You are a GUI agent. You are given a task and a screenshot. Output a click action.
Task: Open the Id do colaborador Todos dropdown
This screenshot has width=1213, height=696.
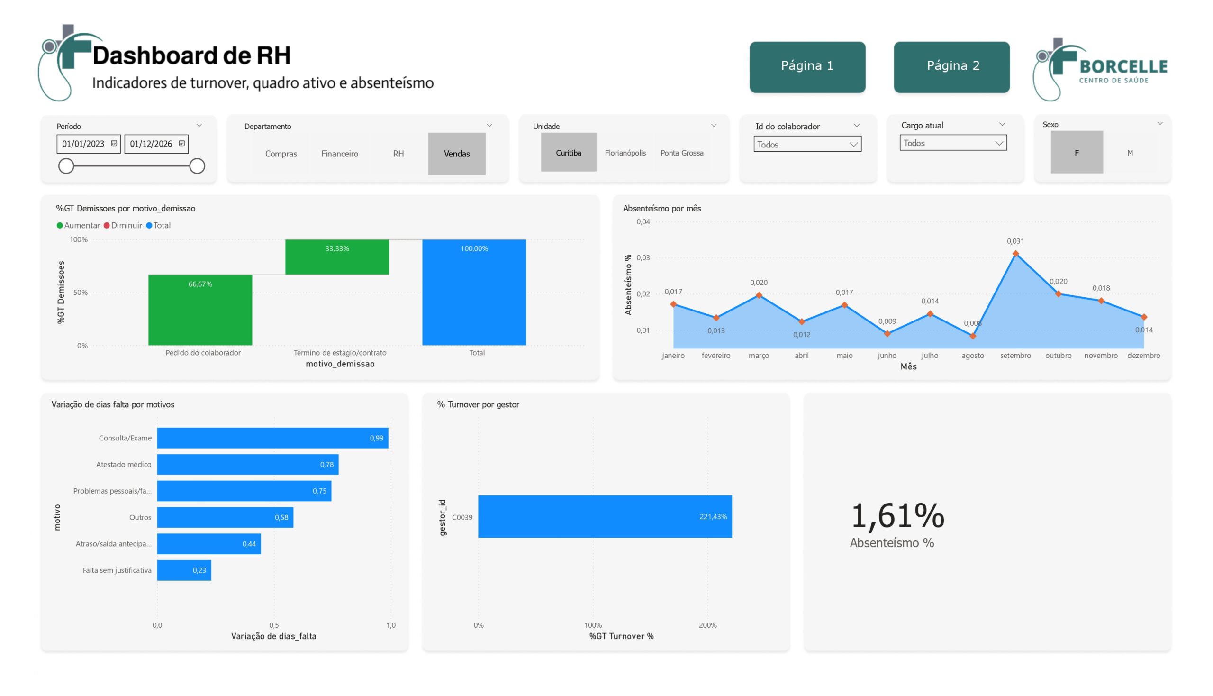pyautogui.click(x=807, y=144)
